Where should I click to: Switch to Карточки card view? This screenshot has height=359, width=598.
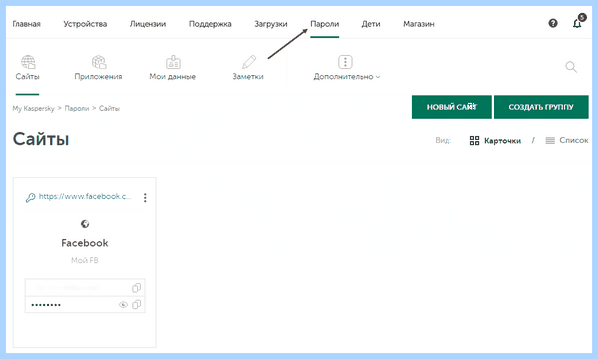point(495,141)
